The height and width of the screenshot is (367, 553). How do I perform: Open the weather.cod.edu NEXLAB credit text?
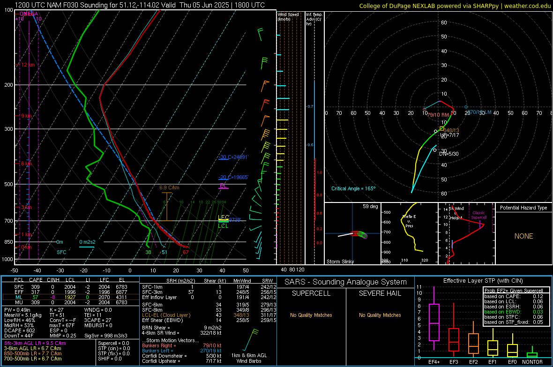455,6
